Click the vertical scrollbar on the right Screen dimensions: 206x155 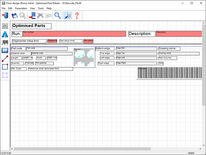click(x=203, y=63)
